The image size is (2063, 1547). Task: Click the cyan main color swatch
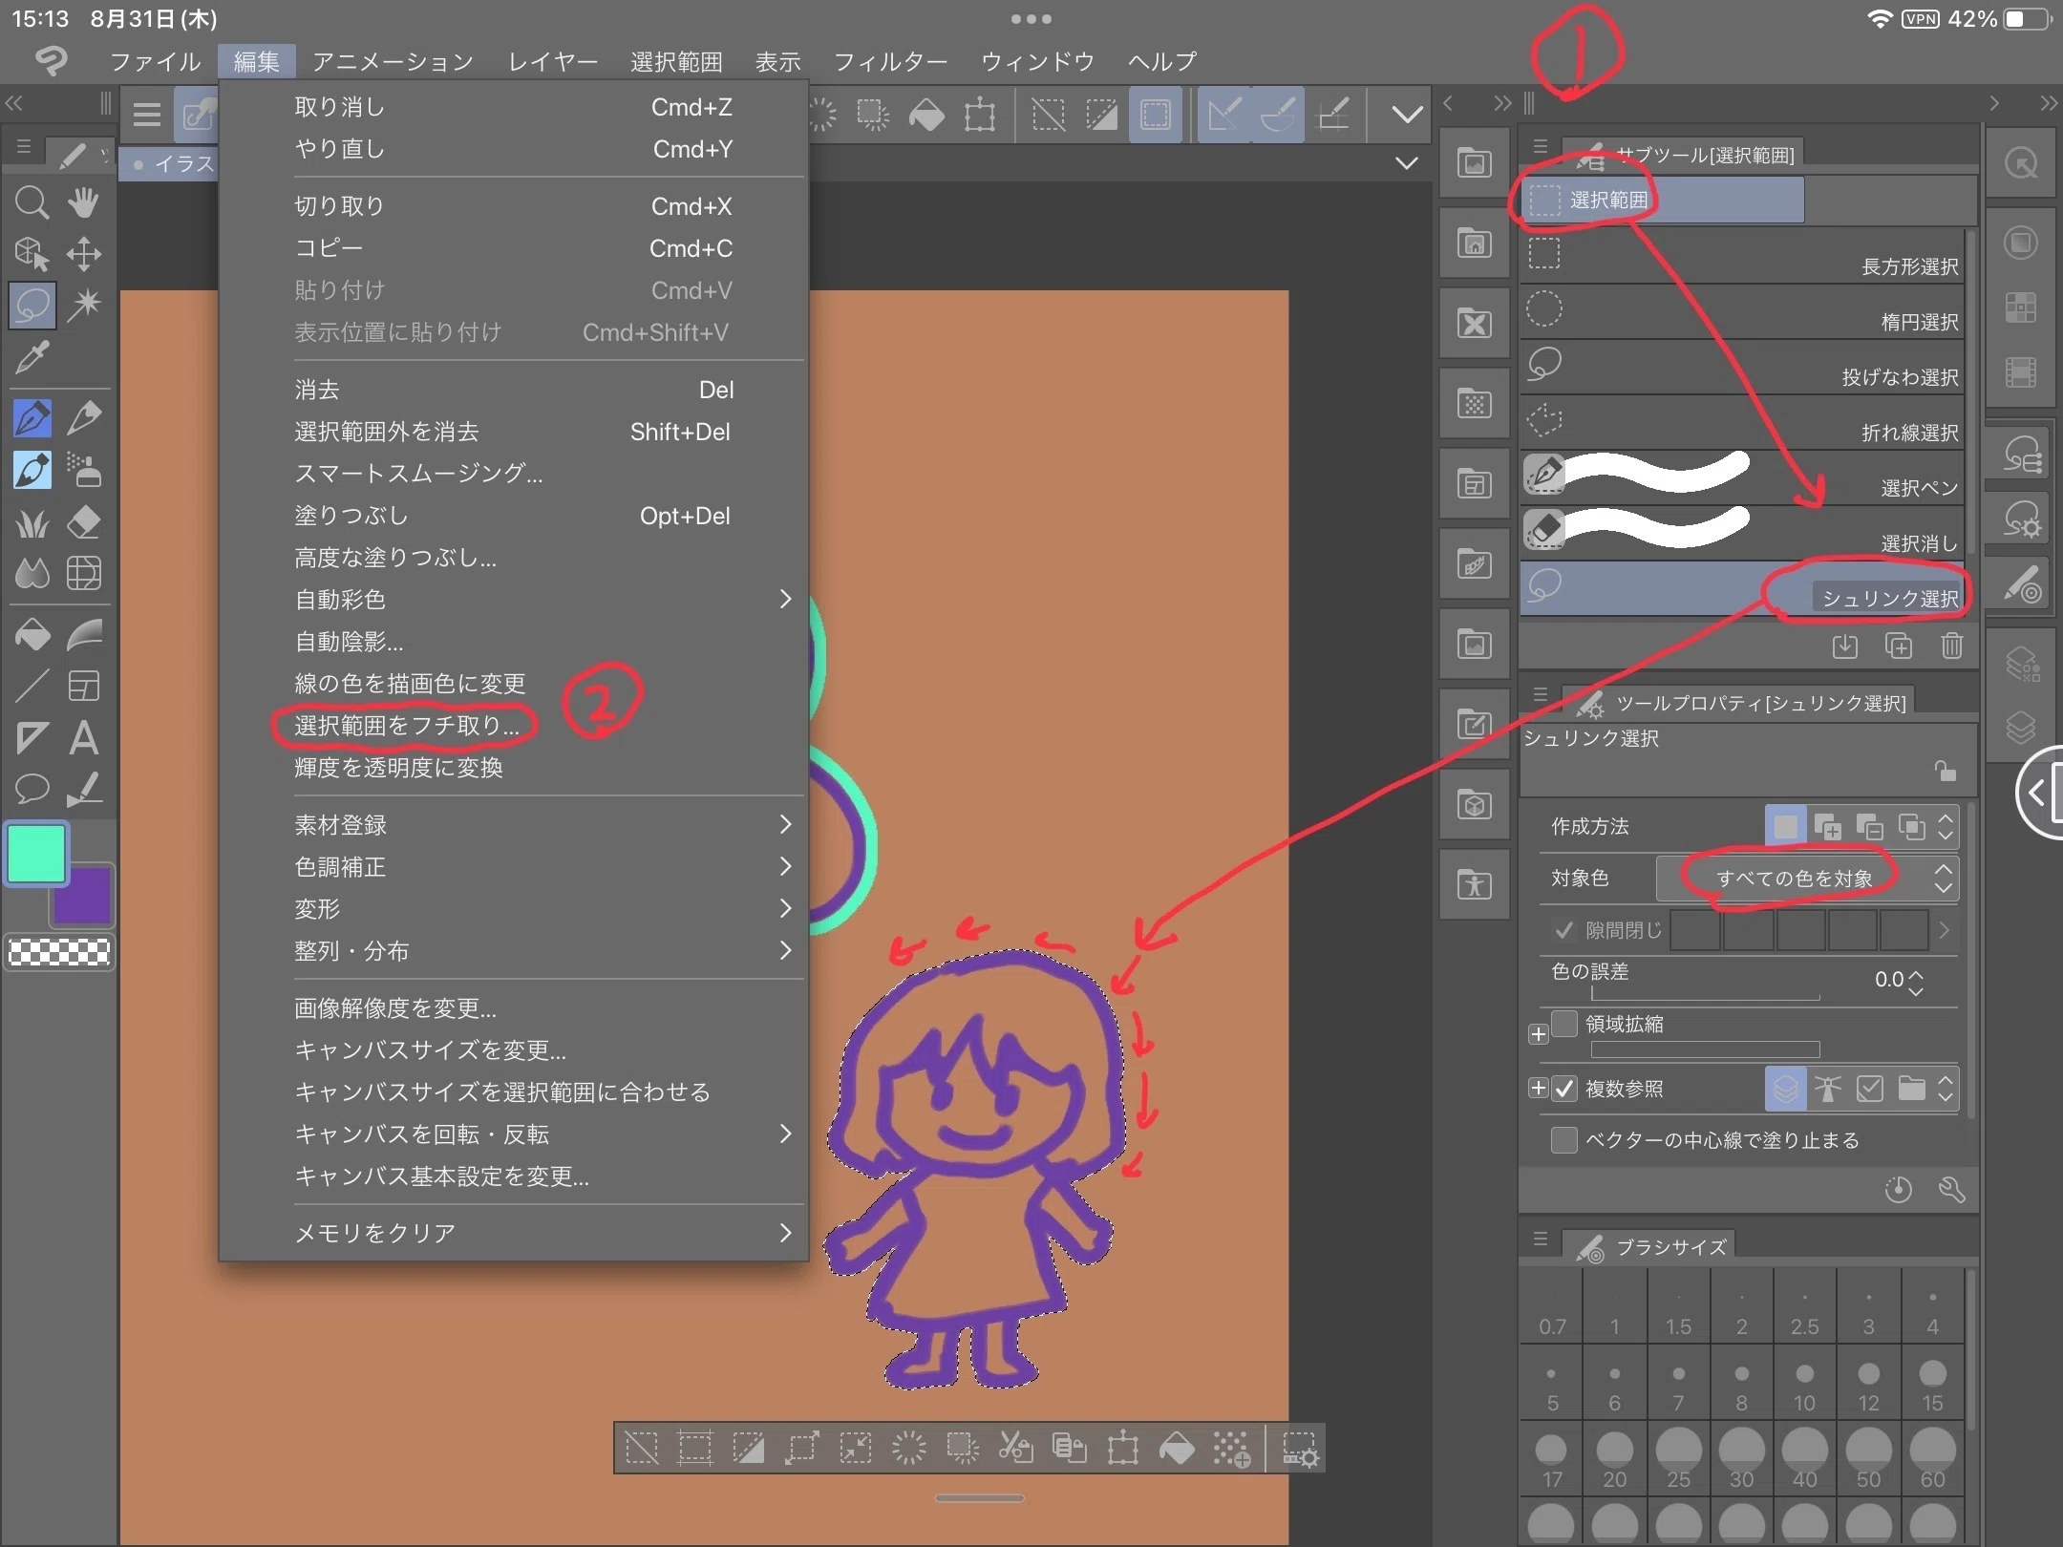point(37,853)
